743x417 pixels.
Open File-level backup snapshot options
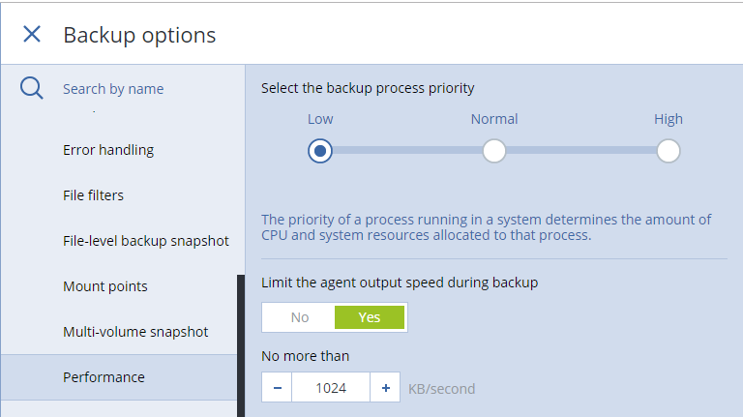[146, 241]
